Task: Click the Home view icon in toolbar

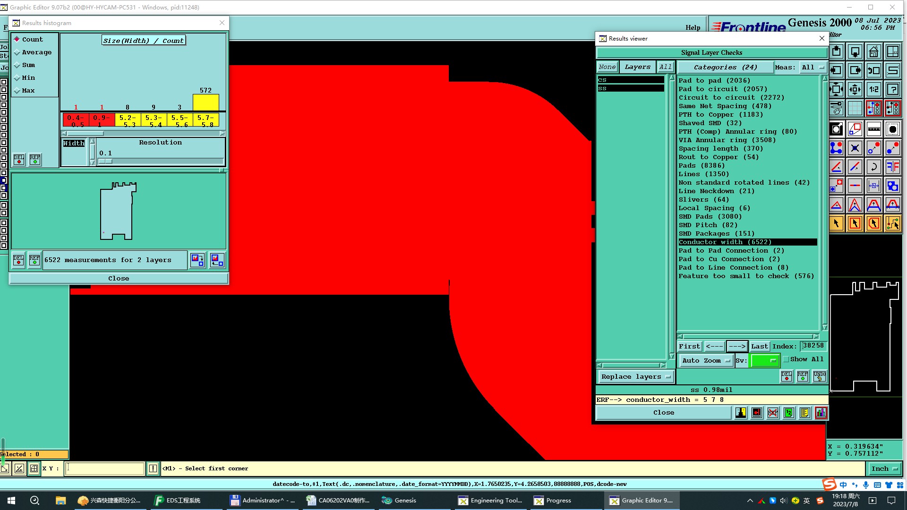Action: pos(873,51)
